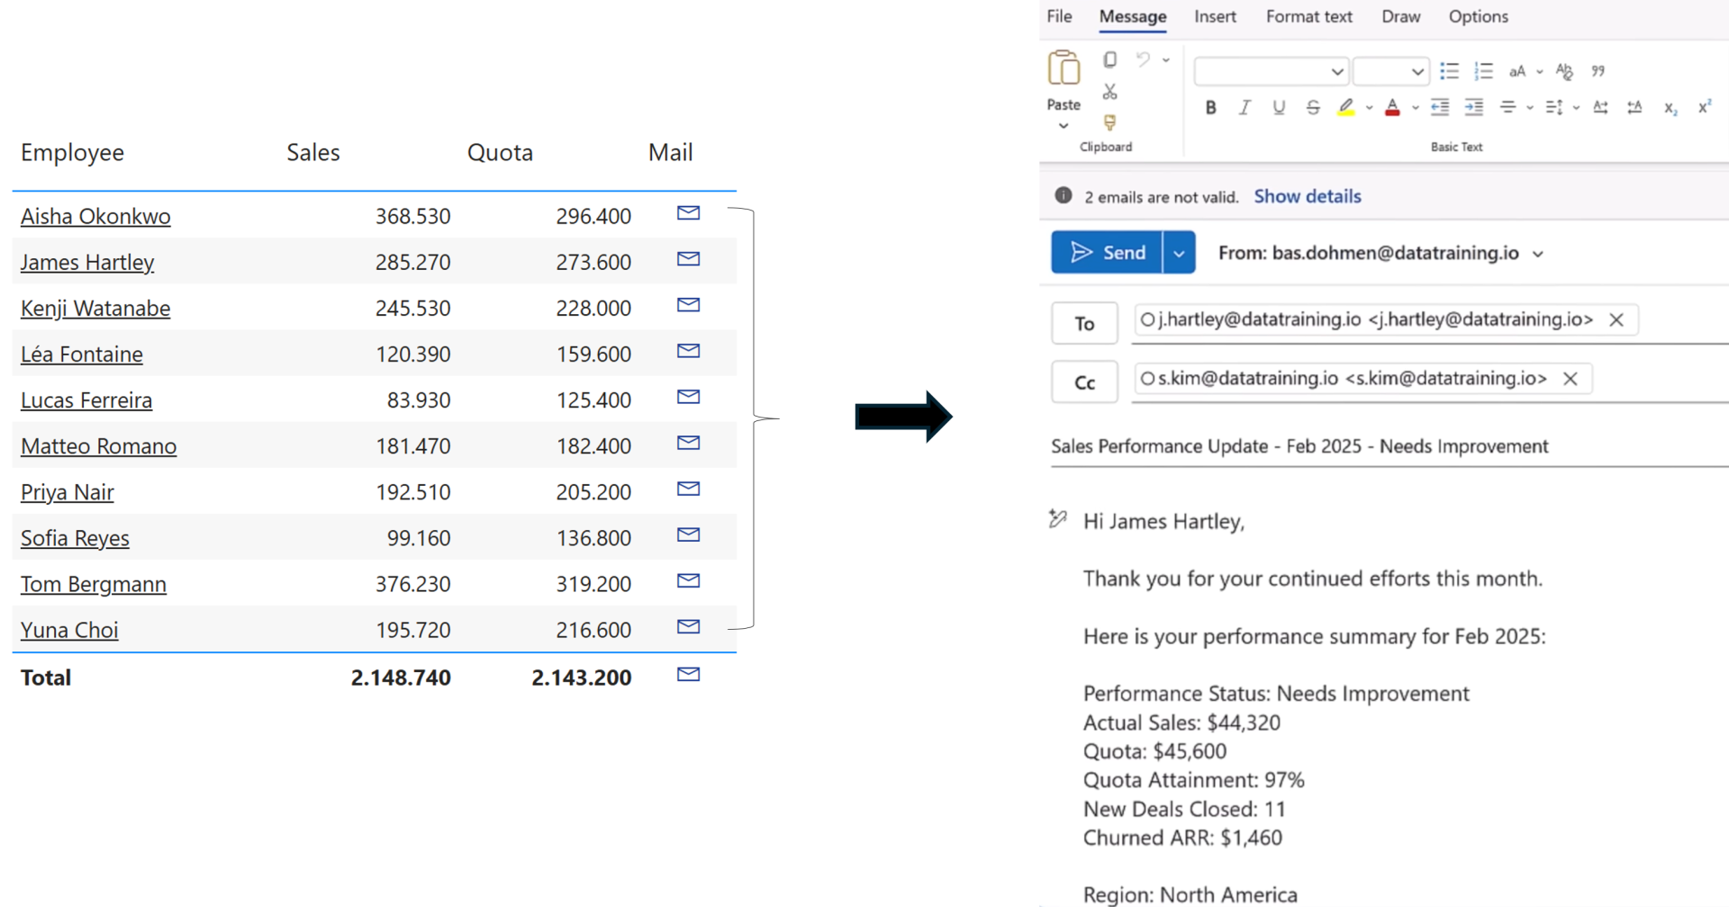Toggle italic formatting
Viewport: 1729px width, 907px height.
[x=1245, y=108]
